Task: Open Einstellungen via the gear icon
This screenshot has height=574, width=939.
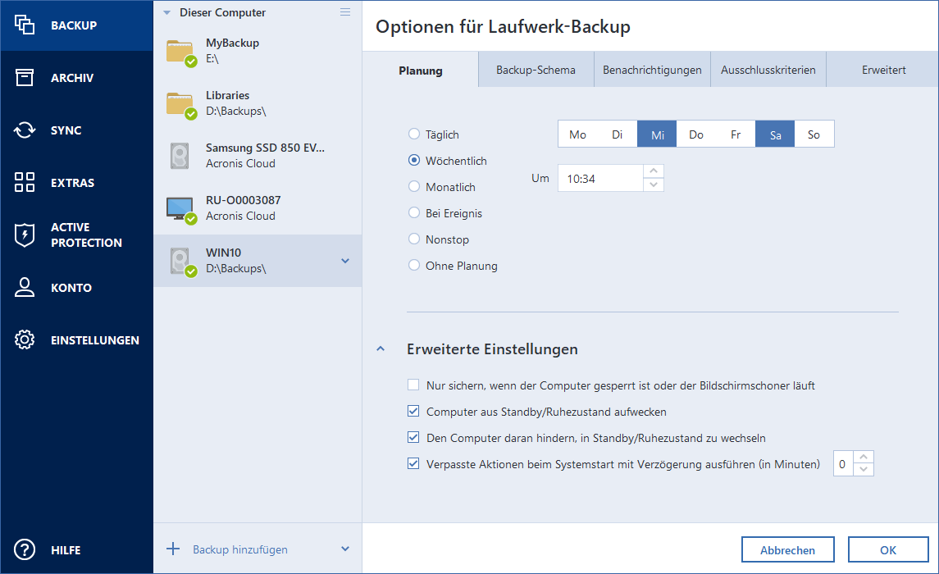Action: coord(25,340)
